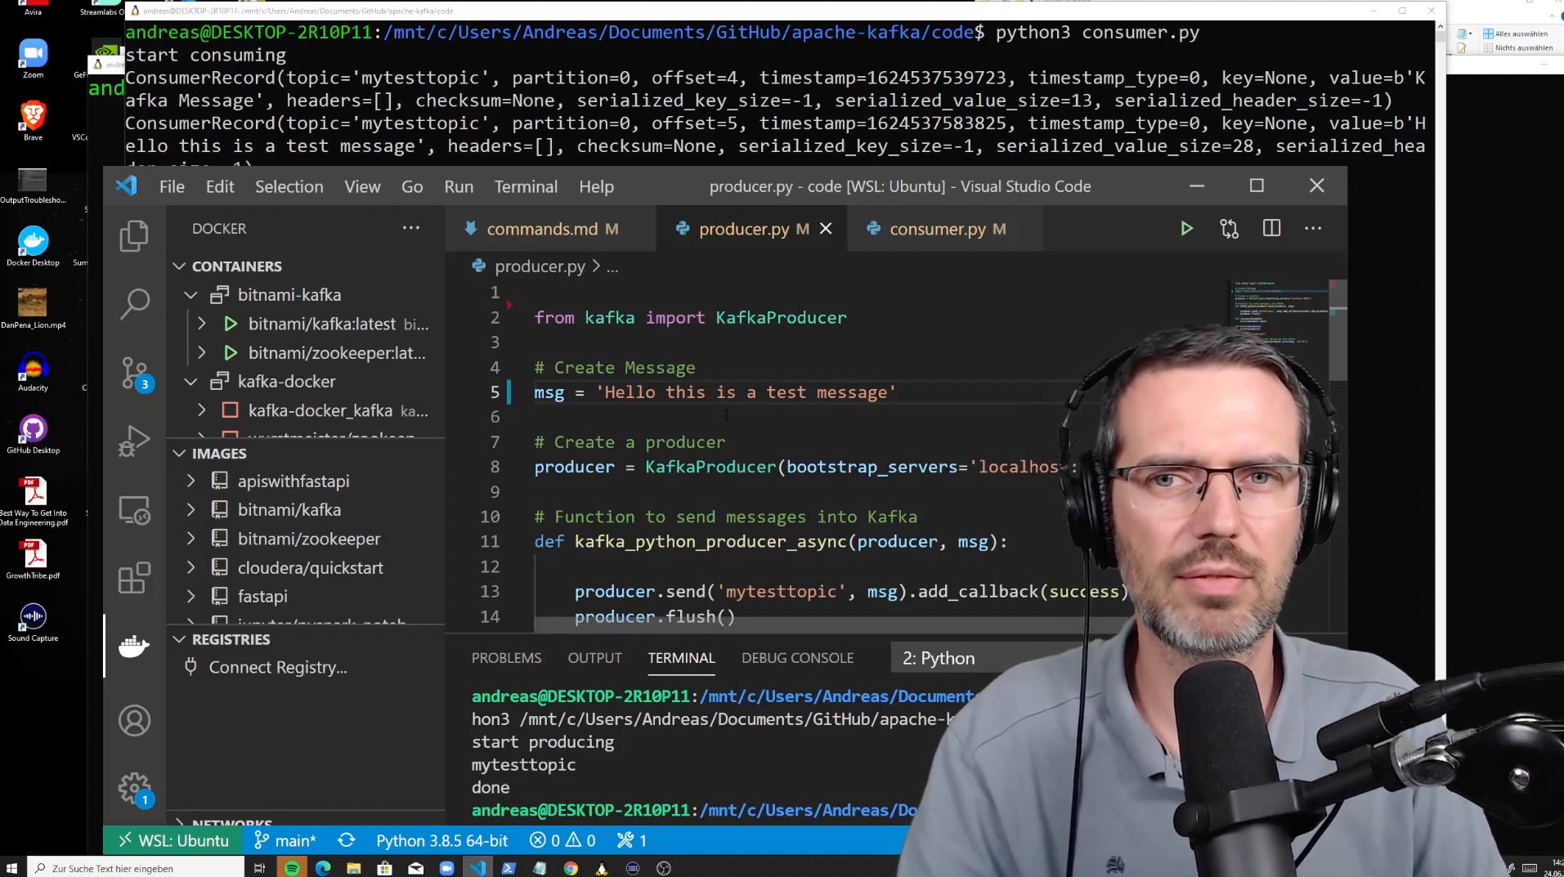1564x877 pixels.
Task: Click the producer.py breadcrumb
Action: coord(540,266)
